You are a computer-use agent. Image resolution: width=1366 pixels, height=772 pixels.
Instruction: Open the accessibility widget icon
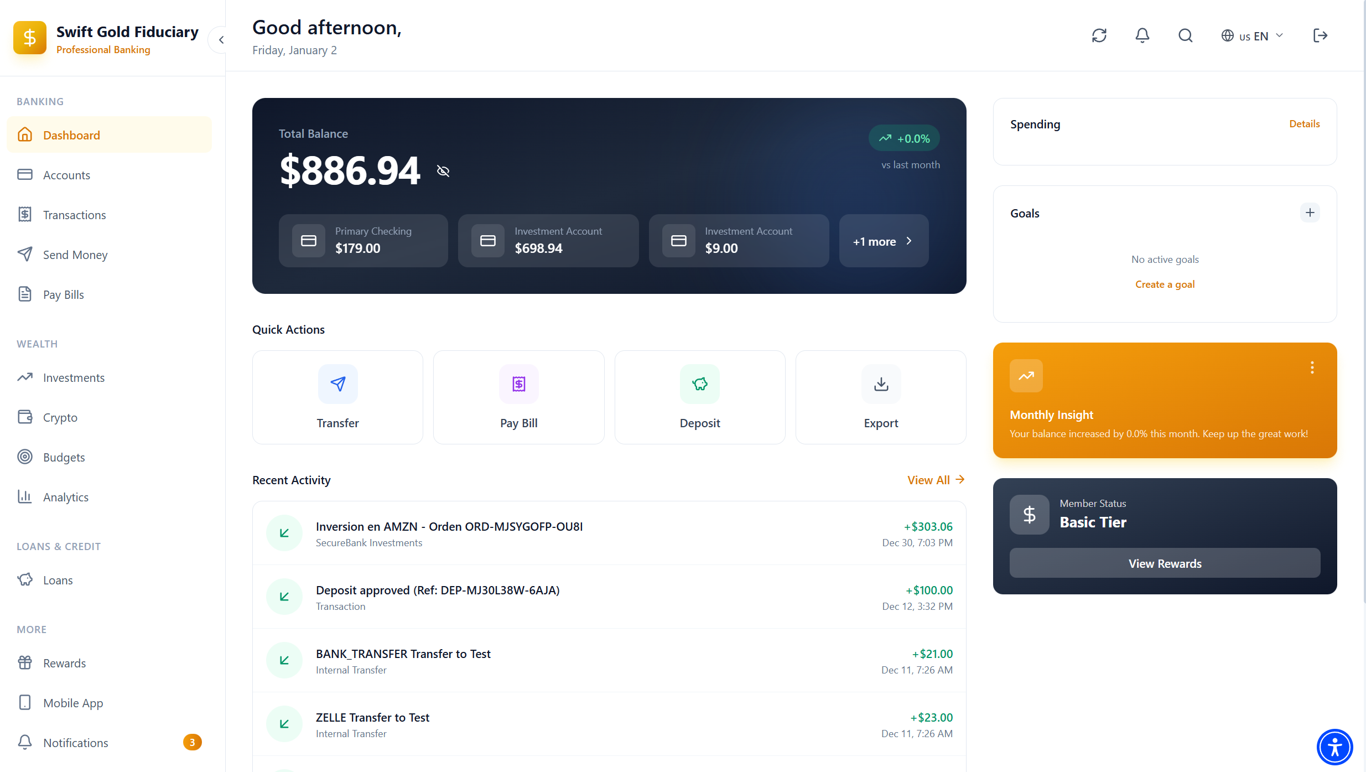click(1334, 747)
